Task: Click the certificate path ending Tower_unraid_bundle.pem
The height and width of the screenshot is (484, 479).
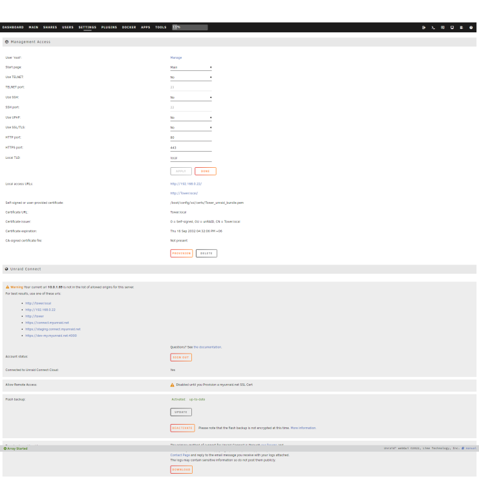Action: point(207,203)
